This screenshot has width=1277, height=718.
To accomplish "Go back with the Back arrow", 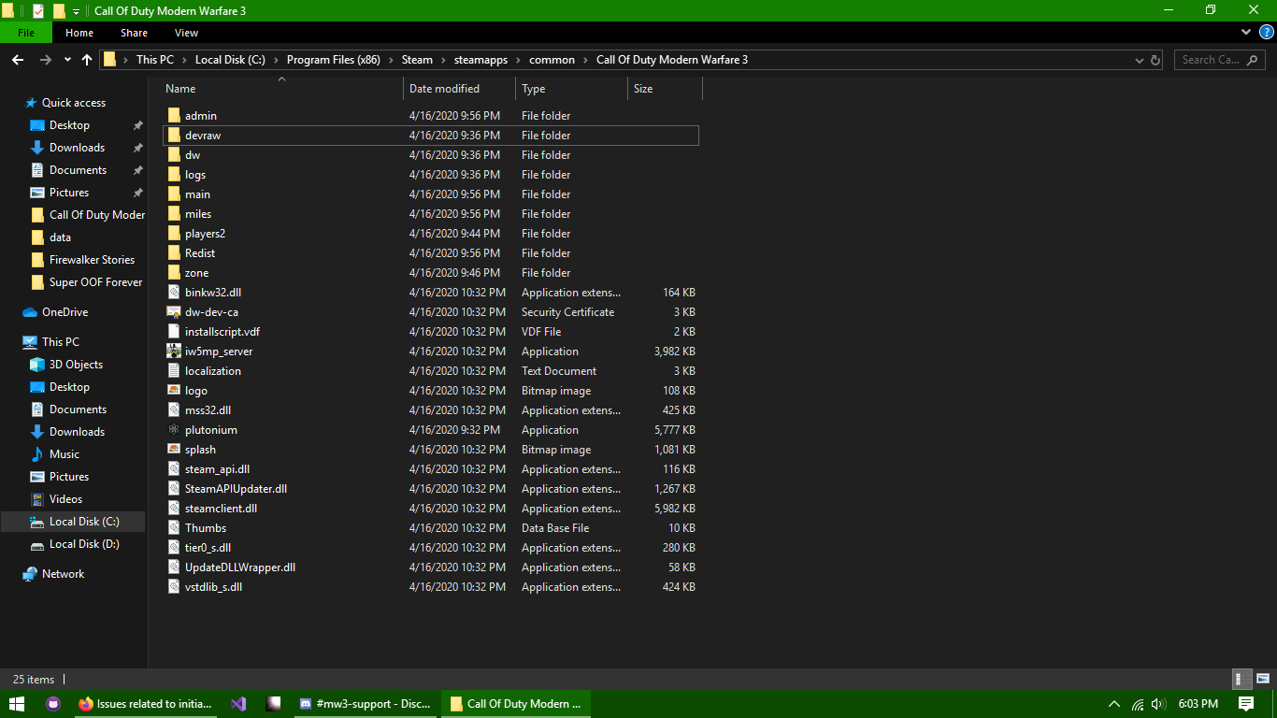I will 18,60.
